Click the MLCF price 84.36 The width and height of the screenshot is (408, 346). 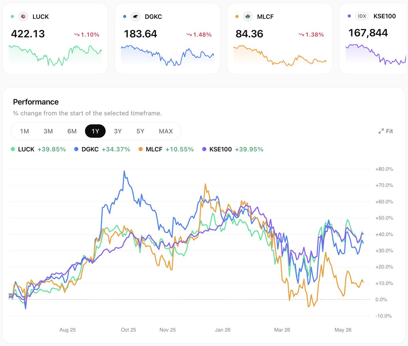249,34
